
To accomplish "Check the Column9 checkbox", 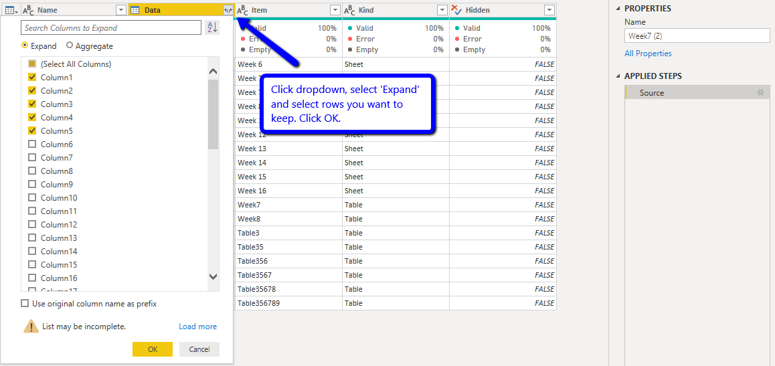I will (32, 184).
